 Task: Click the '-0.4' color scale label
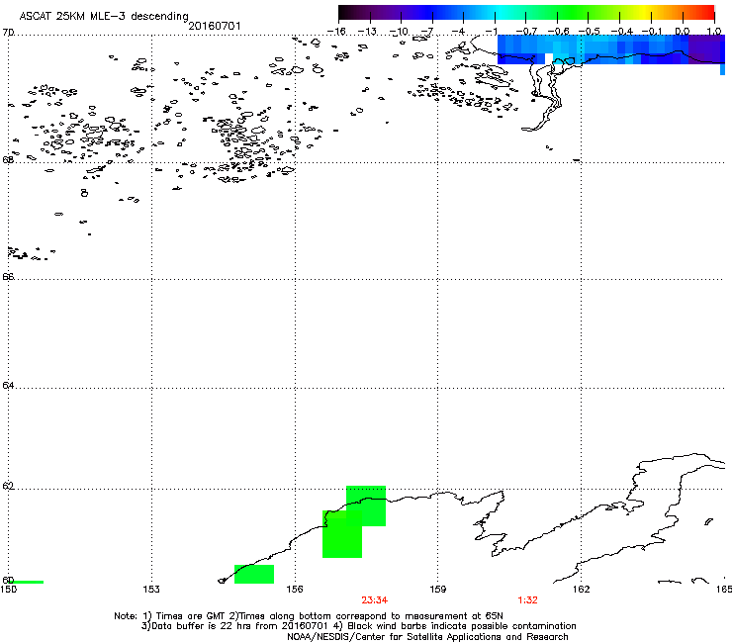[621, 32]
